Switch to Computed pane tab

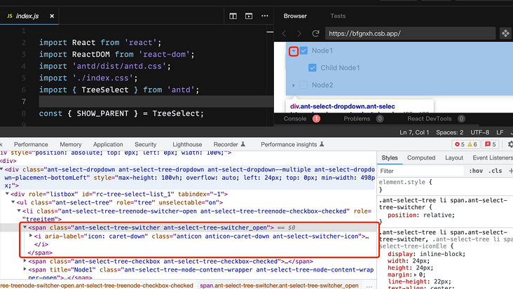(421, 157)
